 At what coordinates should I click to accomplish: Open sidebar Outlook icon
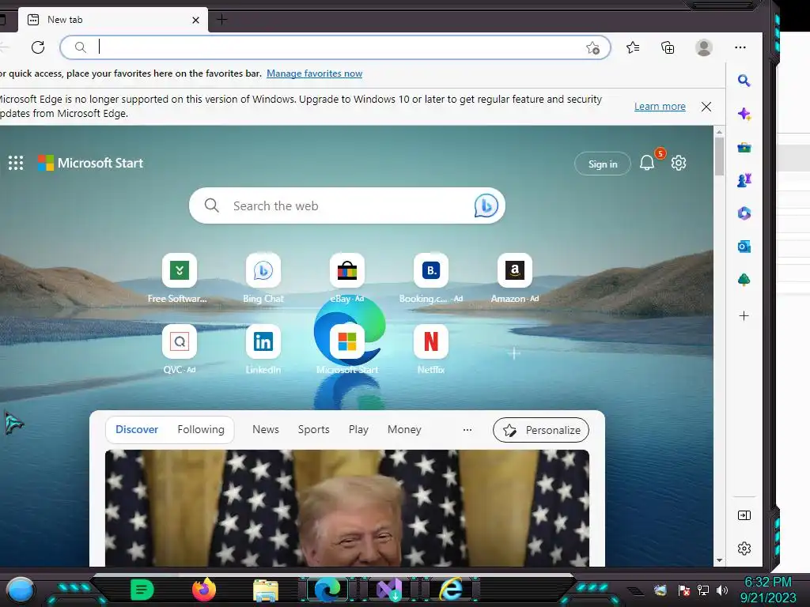point(744,247)
